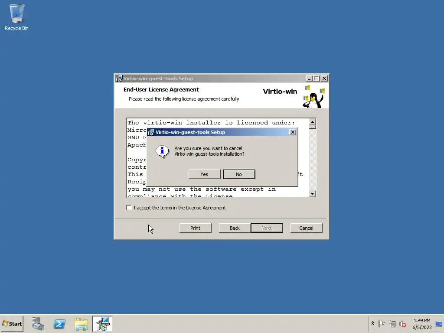
Task: Select the installer taskbar button
Action: [102, 323]
